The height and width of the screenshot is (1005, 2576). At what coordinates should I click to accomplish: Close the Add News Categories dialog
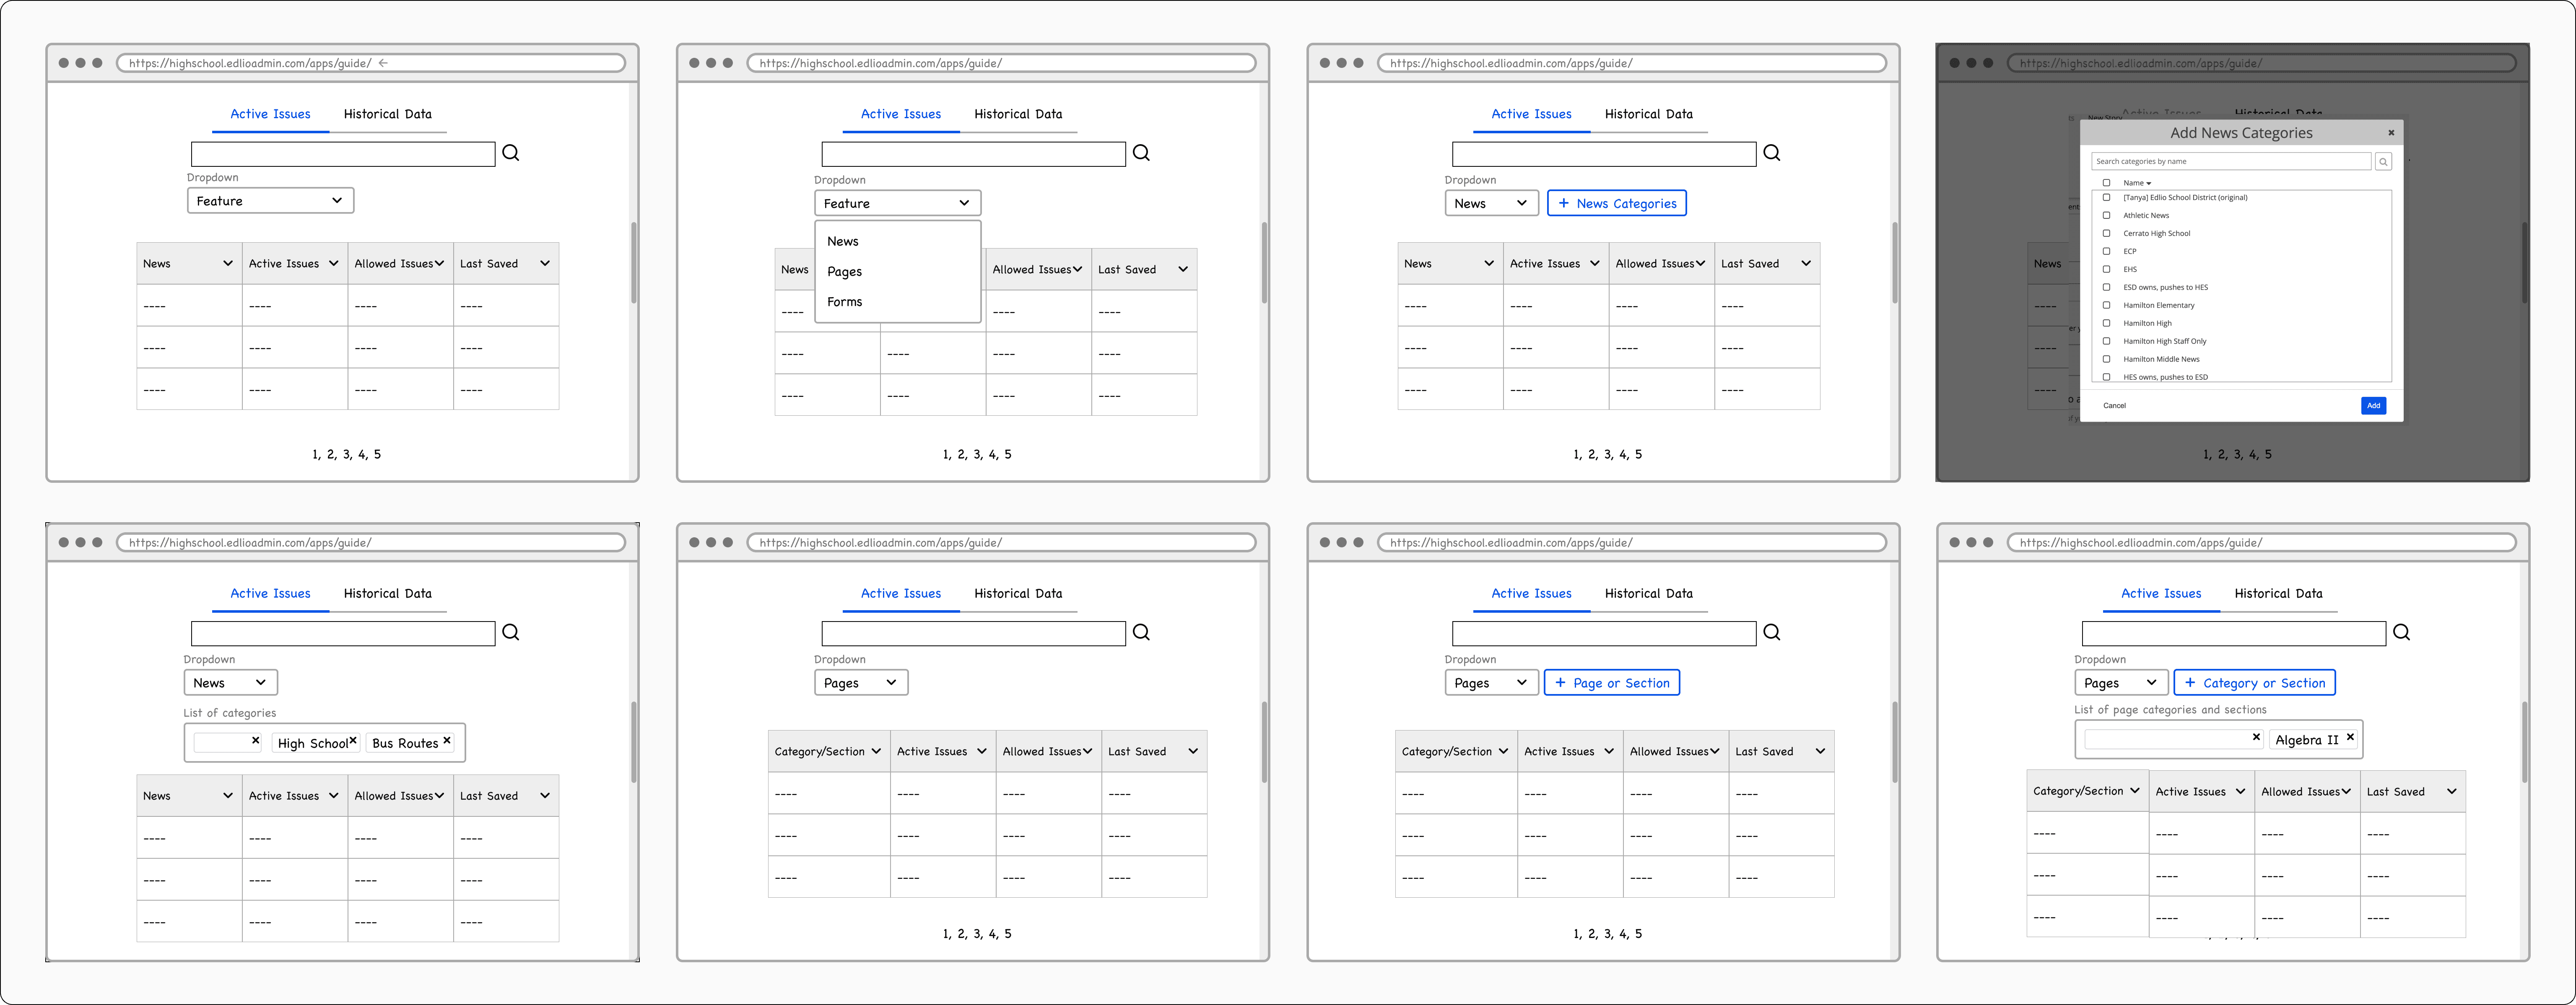click(2391, 132)
